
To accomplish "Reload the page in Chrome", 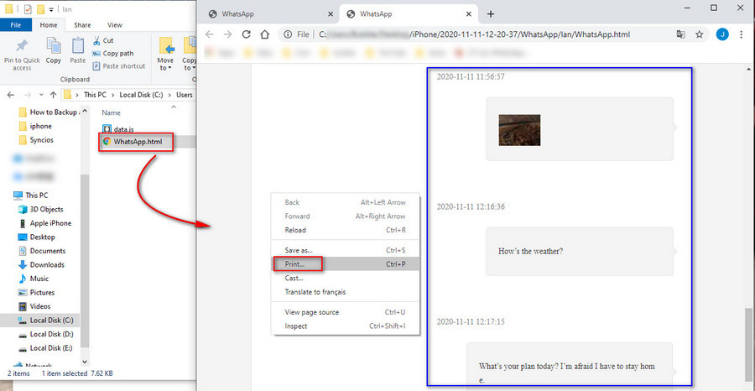I will (246, 34).
